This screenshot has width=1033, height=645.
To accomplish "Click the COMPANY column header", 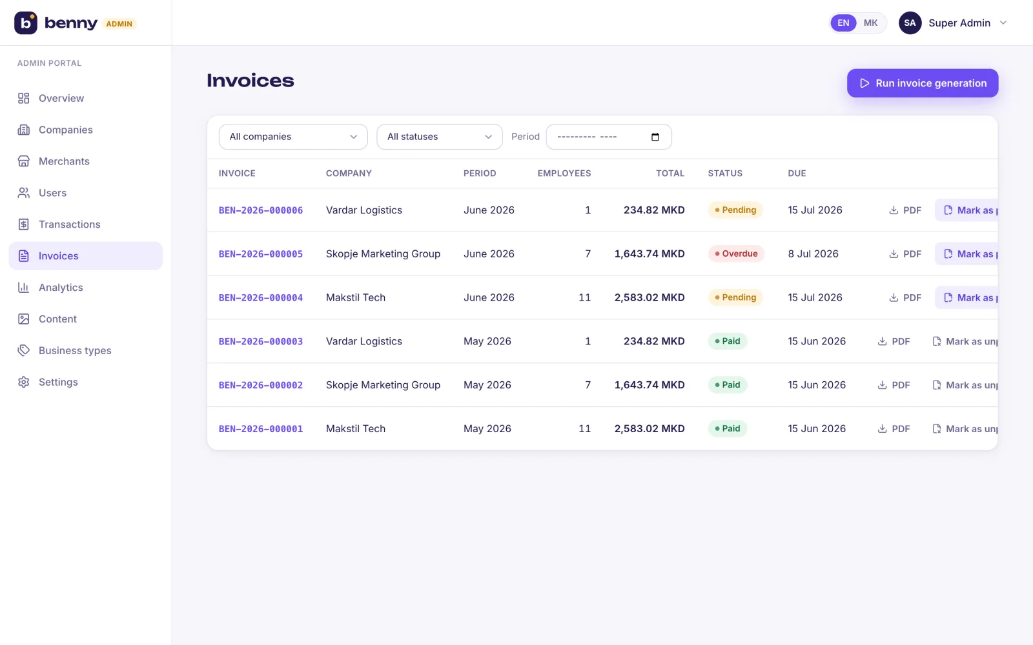I will (349, 174).
